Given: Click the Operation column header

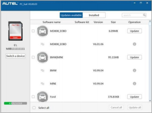Looking at the screenshot, I should 134,22.
